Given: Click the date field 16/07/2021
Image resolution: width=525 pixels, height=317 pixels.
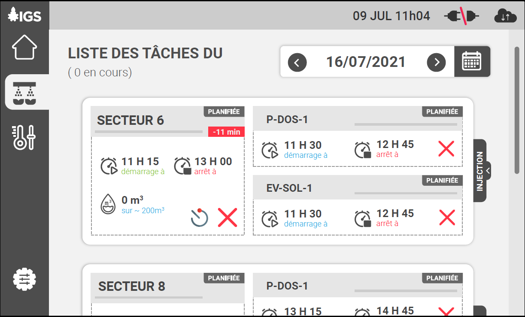Looking at the screenshot, I should (366, 62).
